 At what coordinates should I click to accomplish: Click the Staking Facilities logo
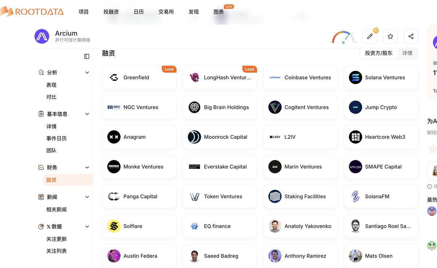275,197
